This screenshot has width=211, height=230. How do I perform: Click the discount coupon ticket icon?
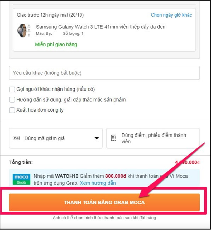click(x=17, y=138)
